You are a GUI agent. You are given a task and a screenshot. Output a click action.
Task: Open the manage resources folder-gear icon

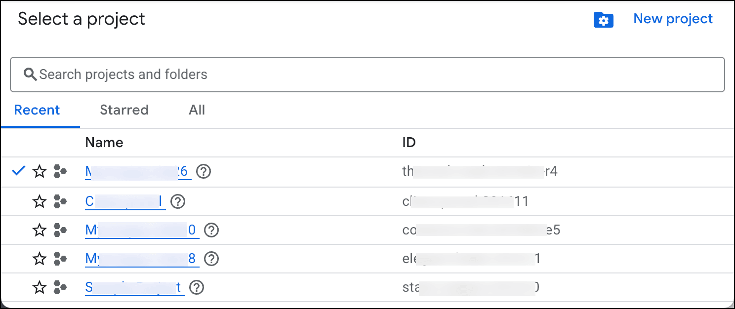pyautogui.click(x=603, y=20)
